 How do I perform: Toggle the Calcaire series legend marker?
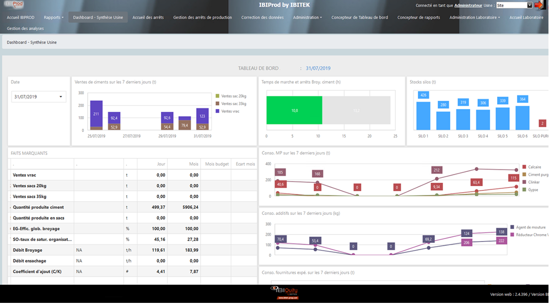coord(524,167)
